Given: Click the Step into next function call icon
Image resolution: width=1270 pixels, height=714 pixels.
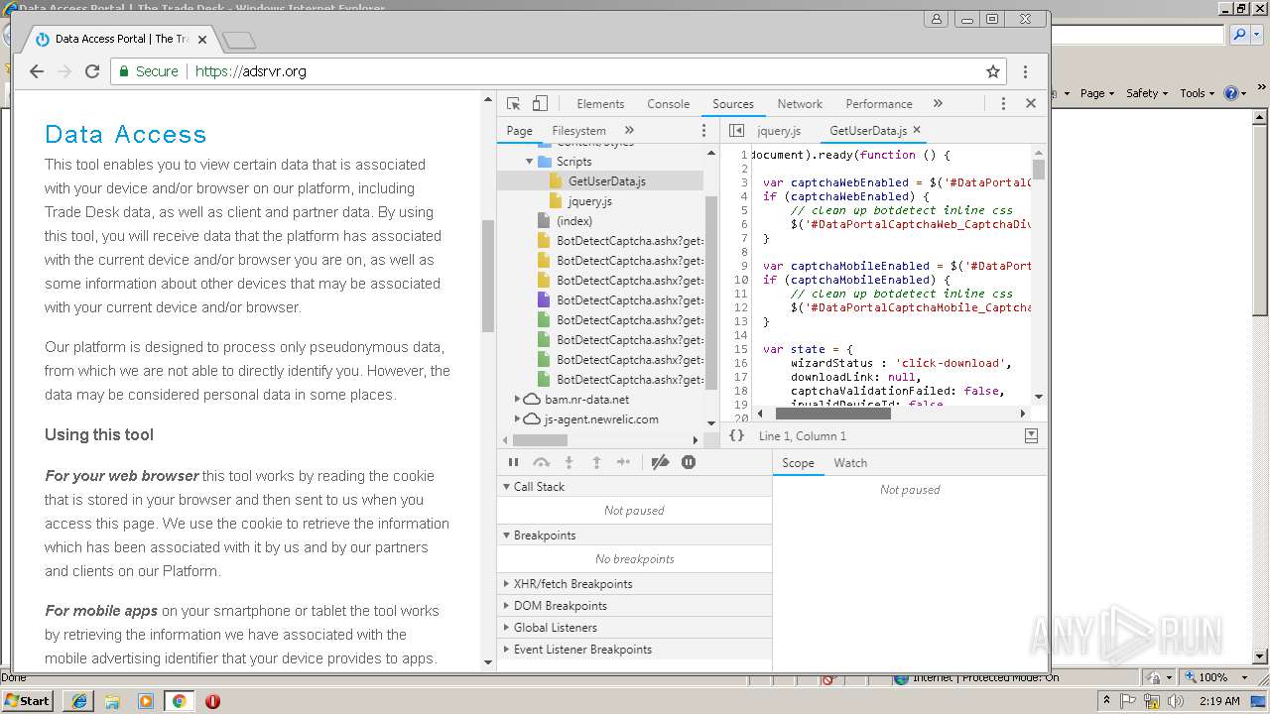Looking at the screenshot, I should [x=569, y=462].
